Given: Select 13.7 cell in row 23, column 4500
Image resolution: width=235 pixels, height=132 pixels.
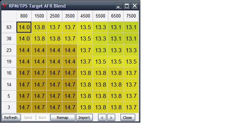Looking at the screenshot, I should 85,50.
